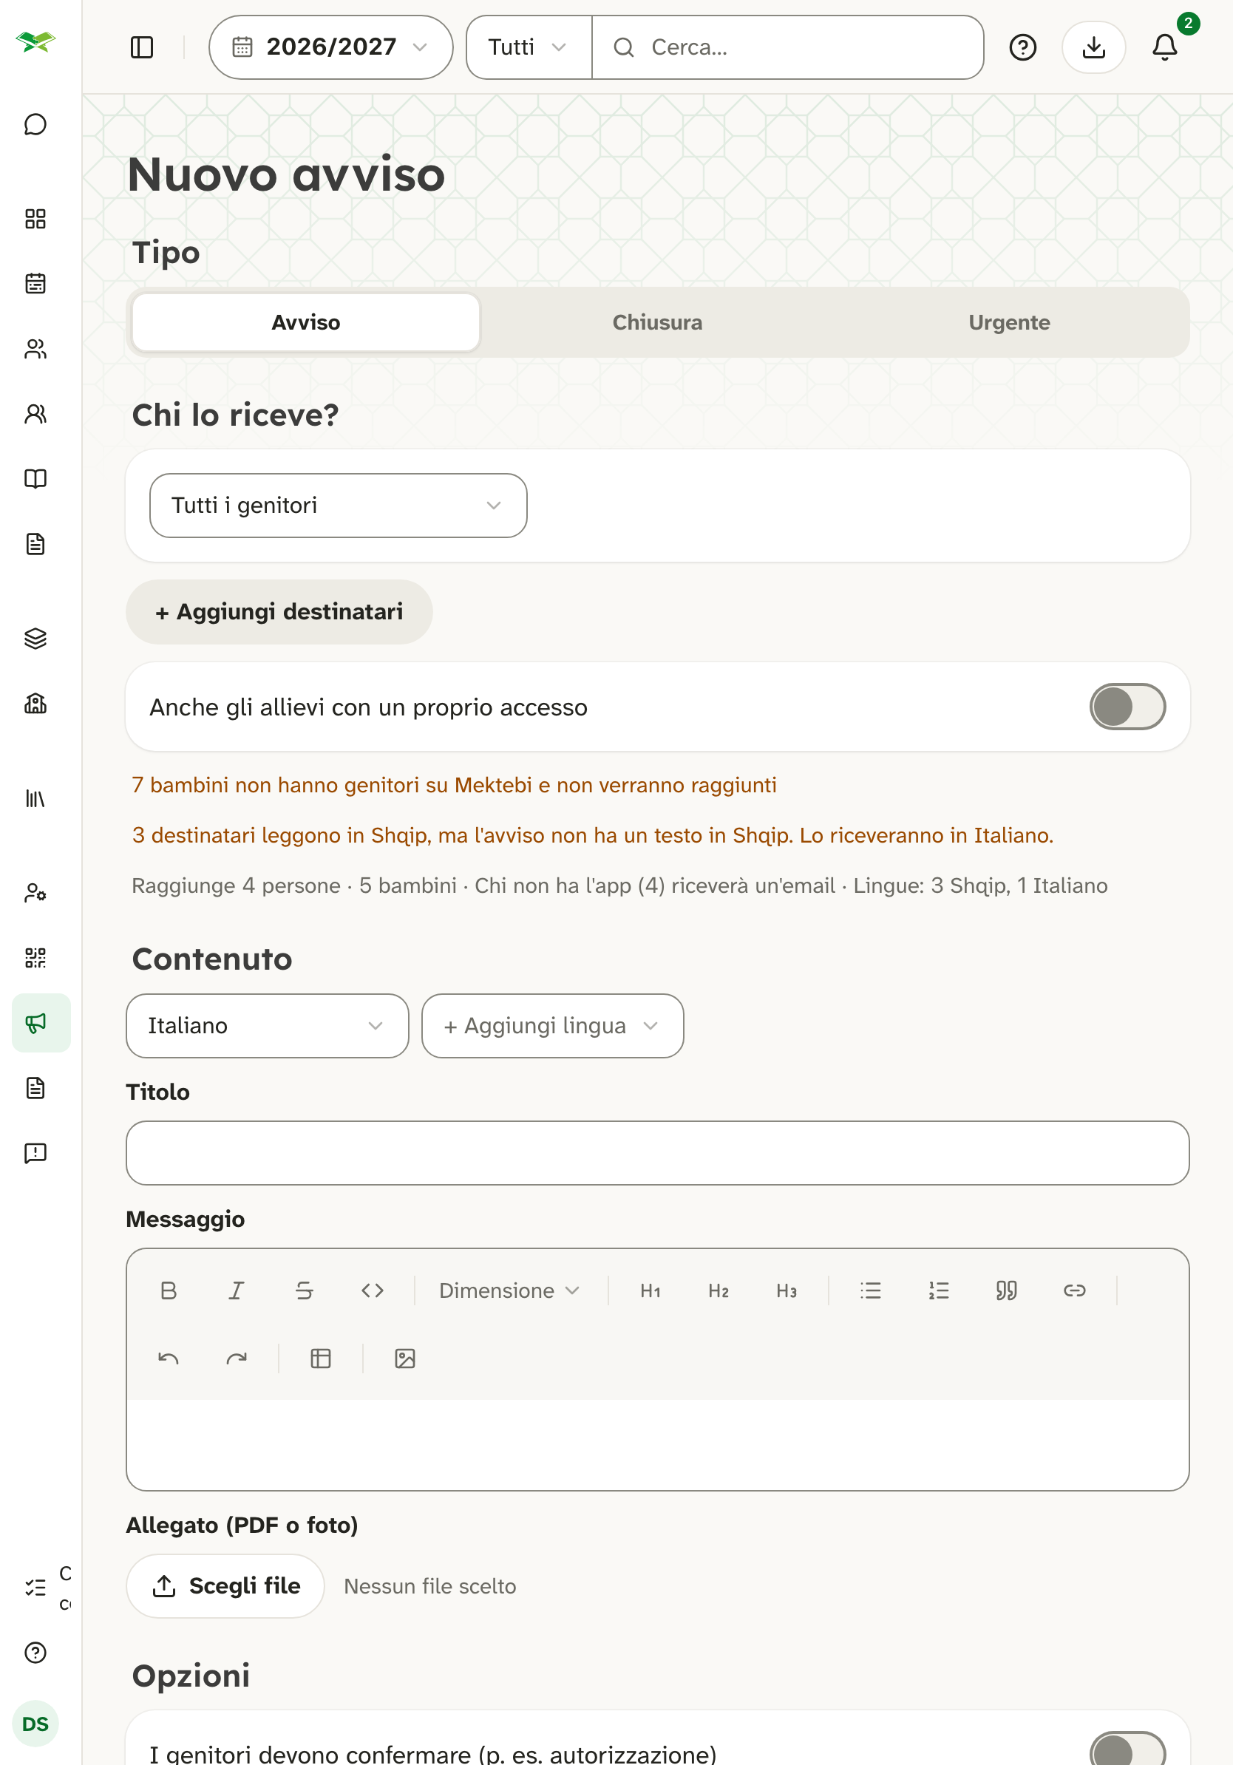Viewport: 1233px width, 1765px height.
Task: Insert inline code in message editor
Action: (x=373, y=1290)
